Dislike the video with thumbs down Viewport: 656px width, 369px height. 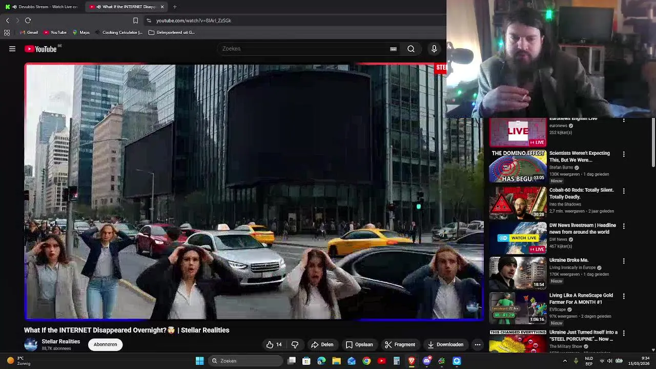point(295,344)
